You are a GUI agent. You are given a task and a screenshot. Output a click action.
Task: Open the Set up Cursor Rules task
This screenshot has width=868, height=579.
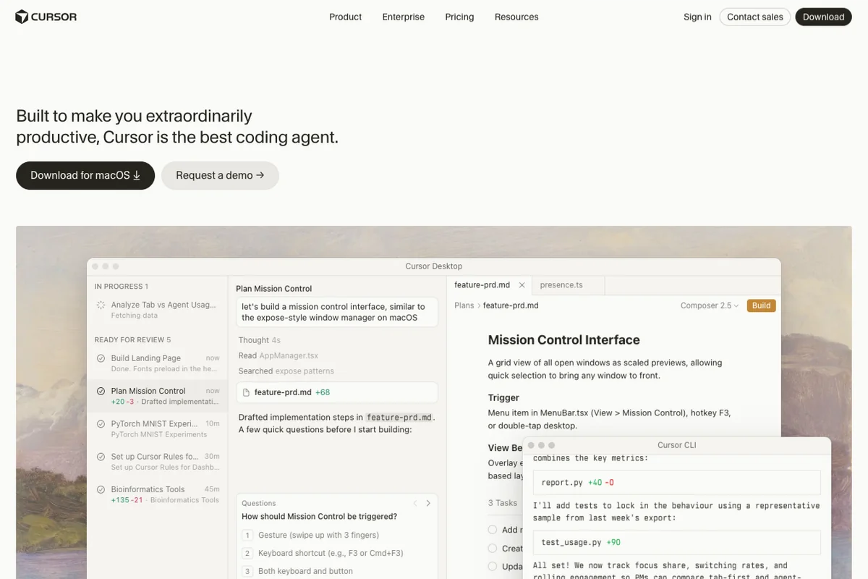point(157,461)
